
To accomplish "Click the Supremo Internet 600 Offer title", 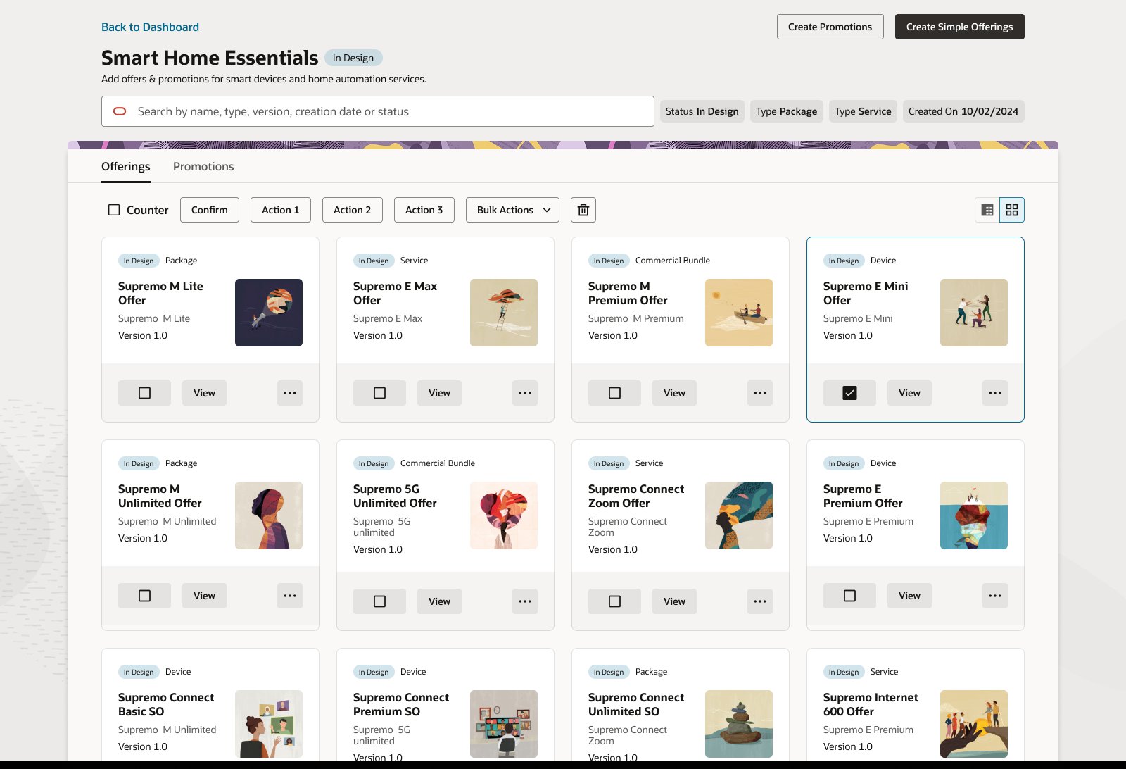I will [871, 704].
